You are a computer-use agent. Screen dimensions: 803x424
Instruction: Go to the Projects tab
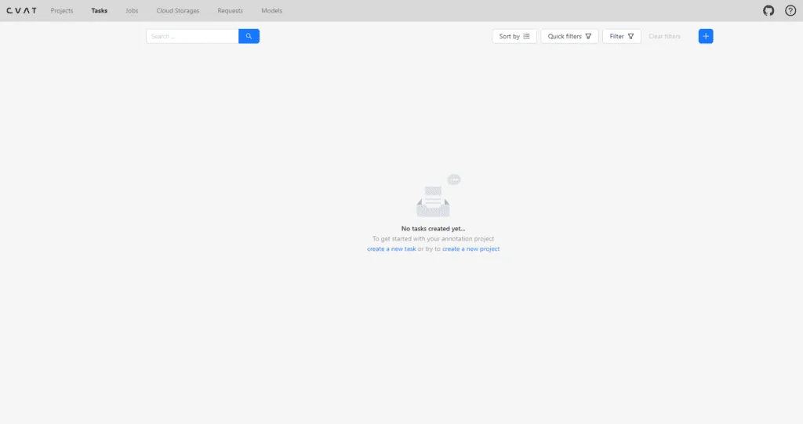coord(62,11)
